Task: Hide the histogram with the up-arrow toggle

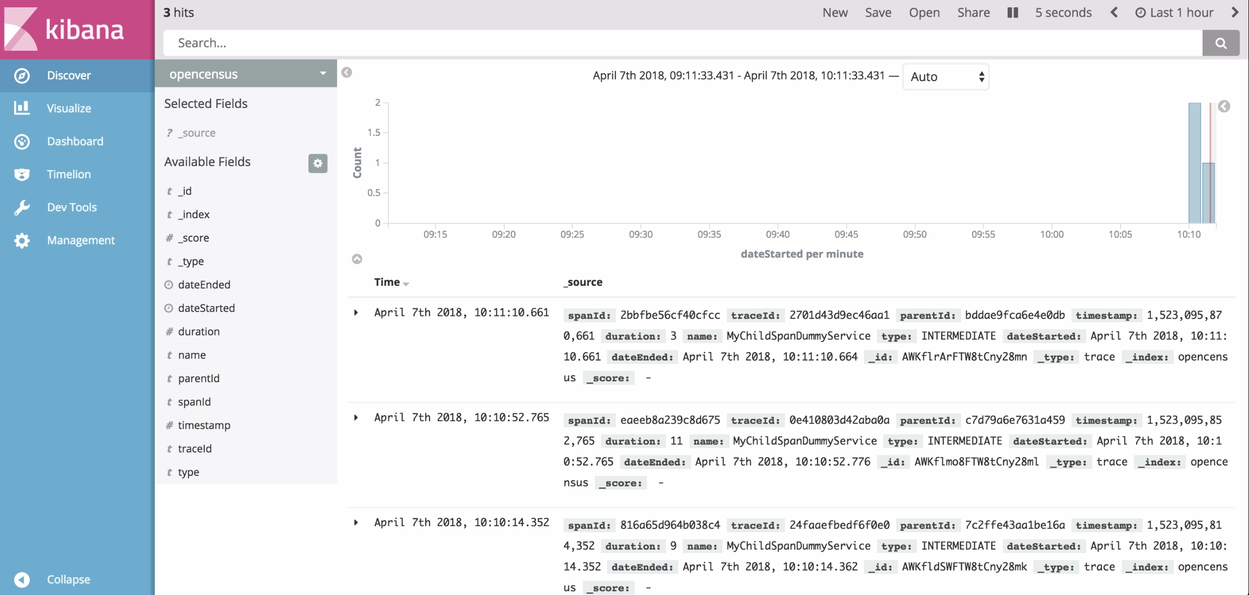Action: pos(357,259)
